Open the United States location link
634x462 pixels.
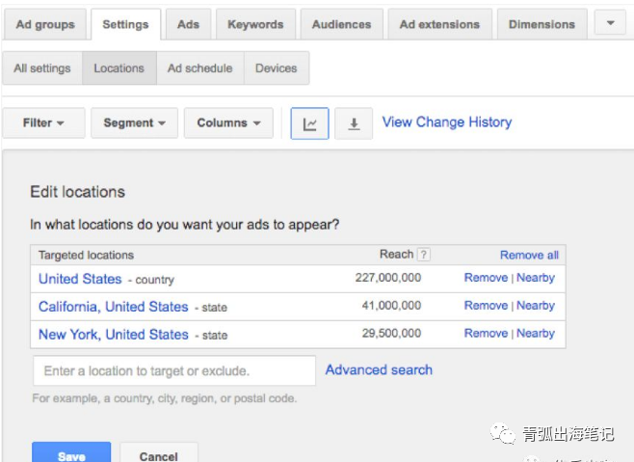coord(80,279)
